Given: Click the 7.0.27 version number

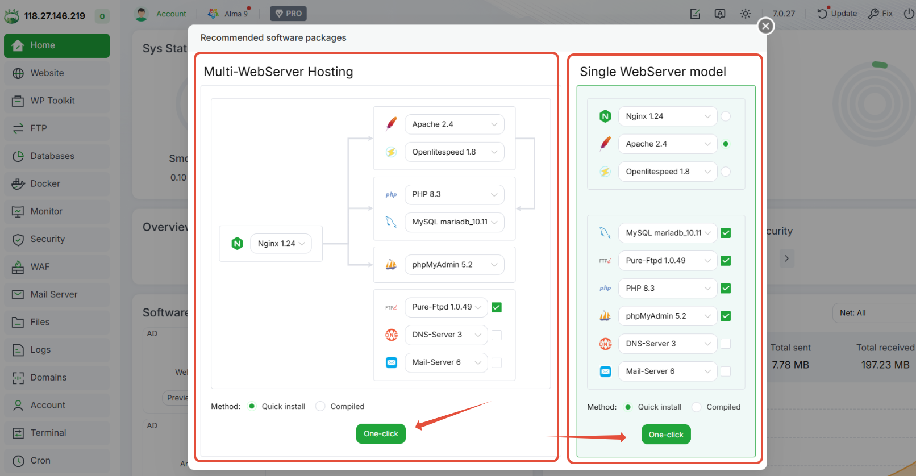Looking at the screenshot, I should [784, 14].
